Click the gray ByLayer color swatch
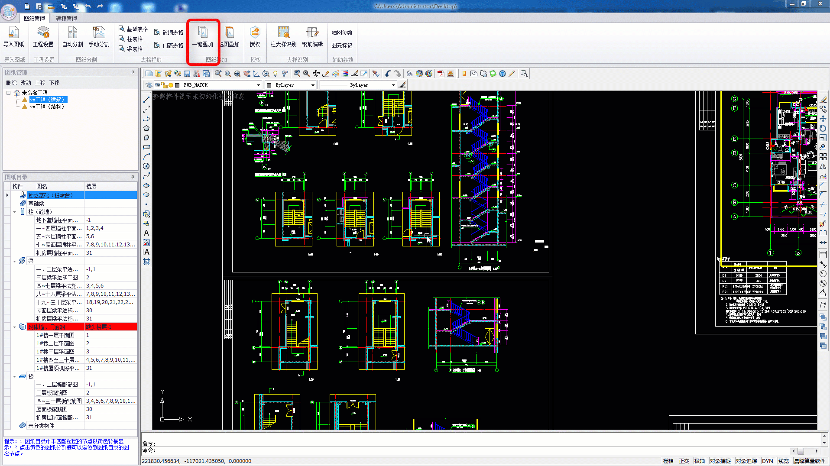830x466 pixels. click(269, 85)
